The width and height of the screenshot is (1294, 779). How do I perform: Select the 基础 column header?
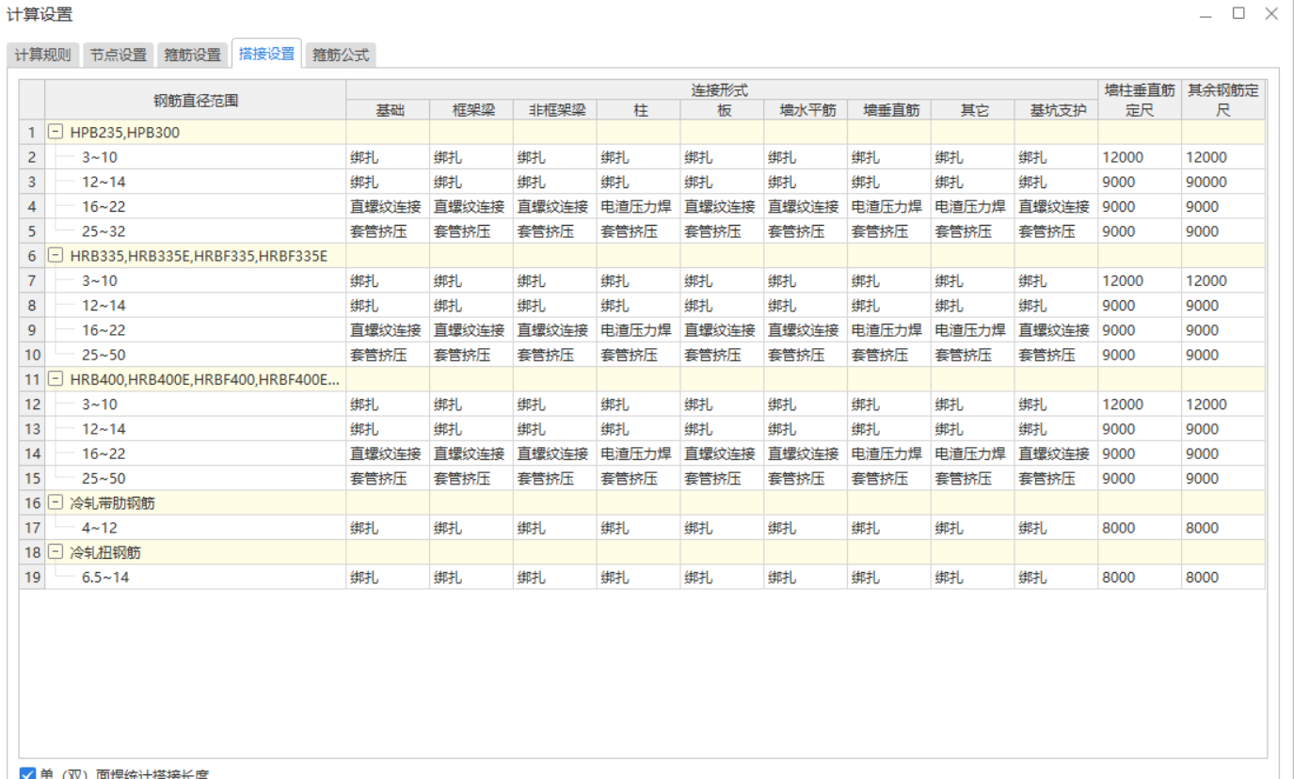388,110
